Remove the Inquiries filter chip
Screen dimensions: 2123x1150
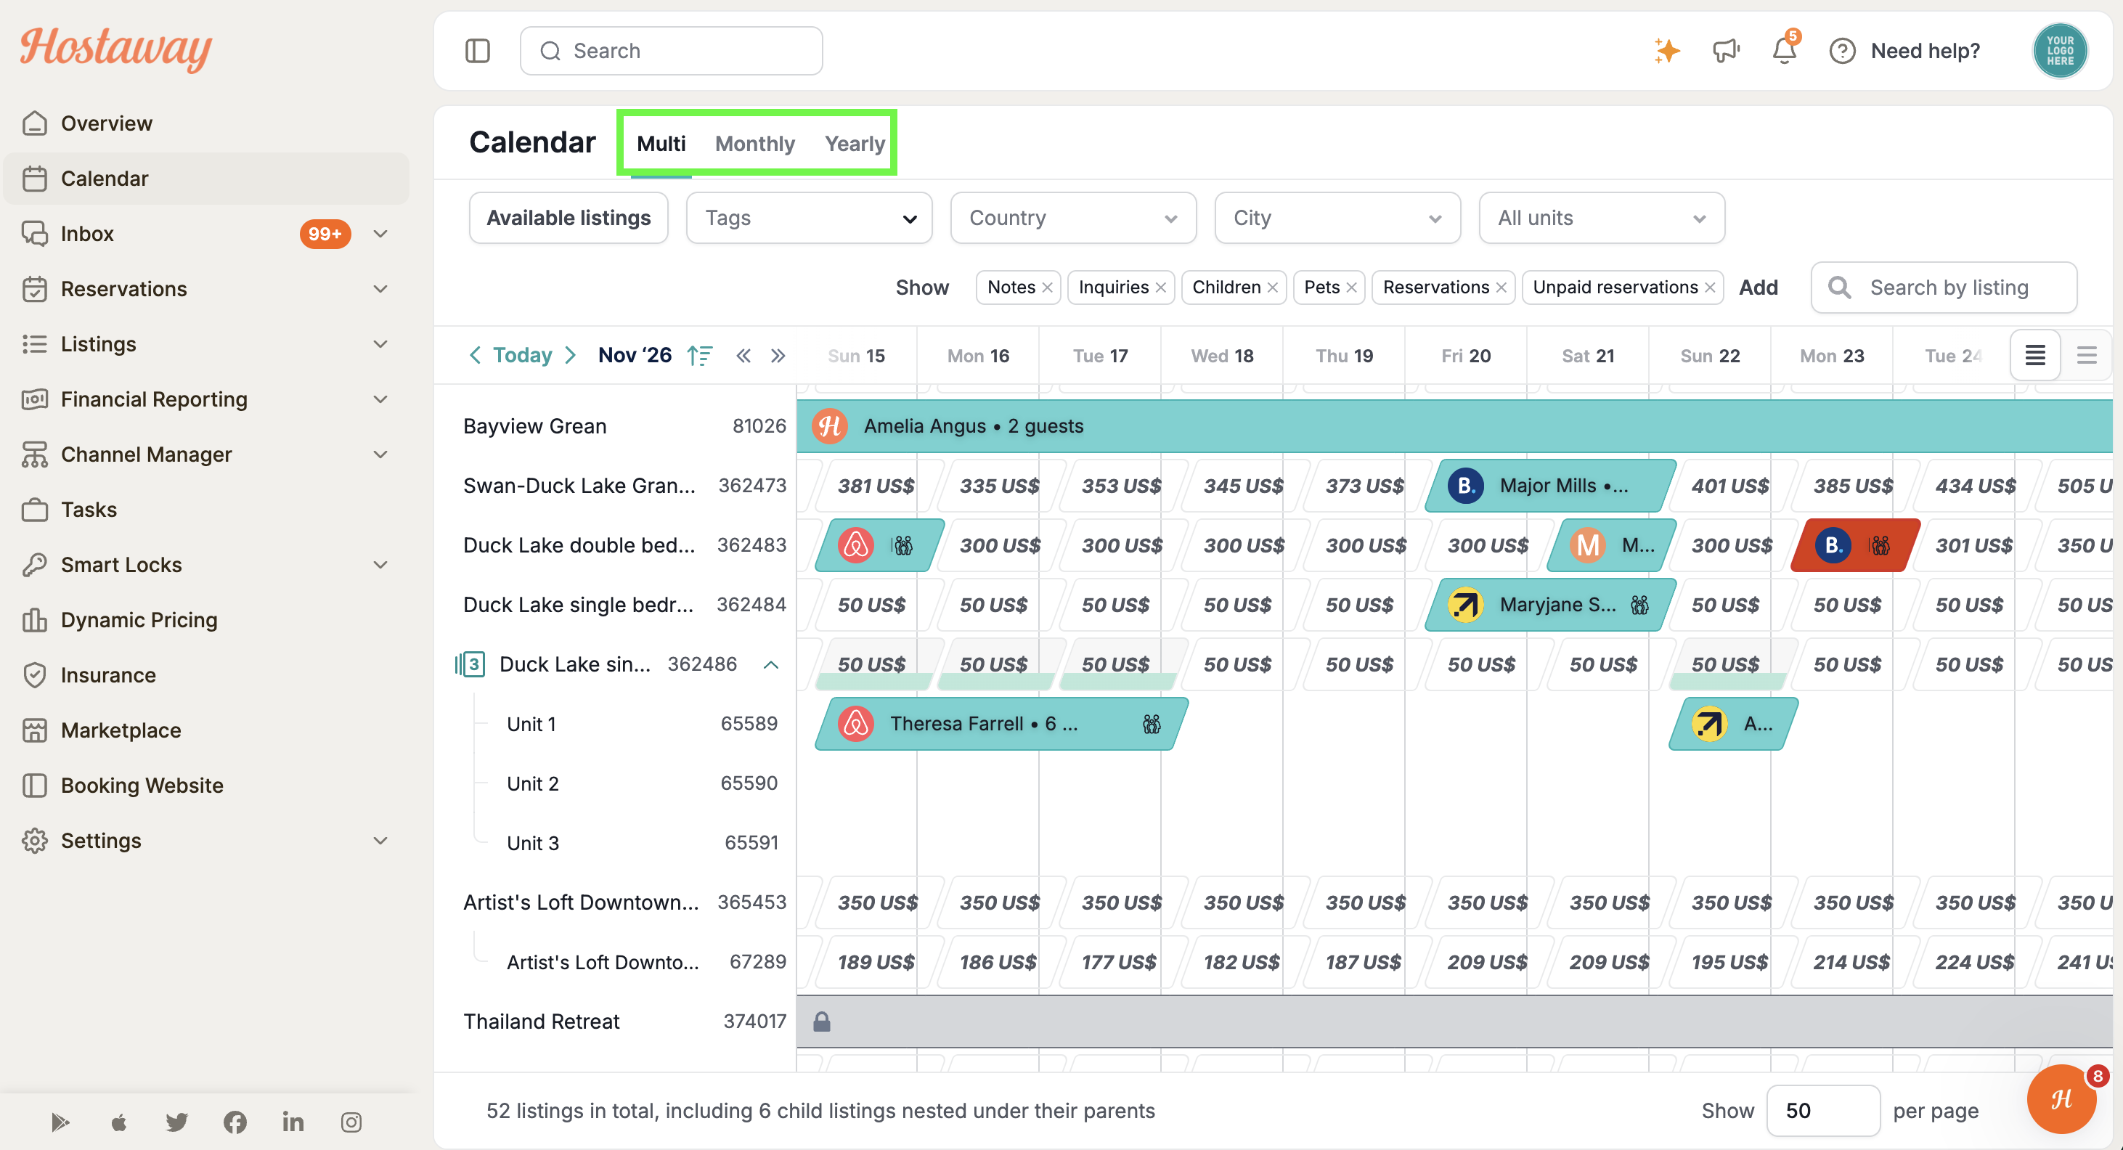[x=1160, y=287]
